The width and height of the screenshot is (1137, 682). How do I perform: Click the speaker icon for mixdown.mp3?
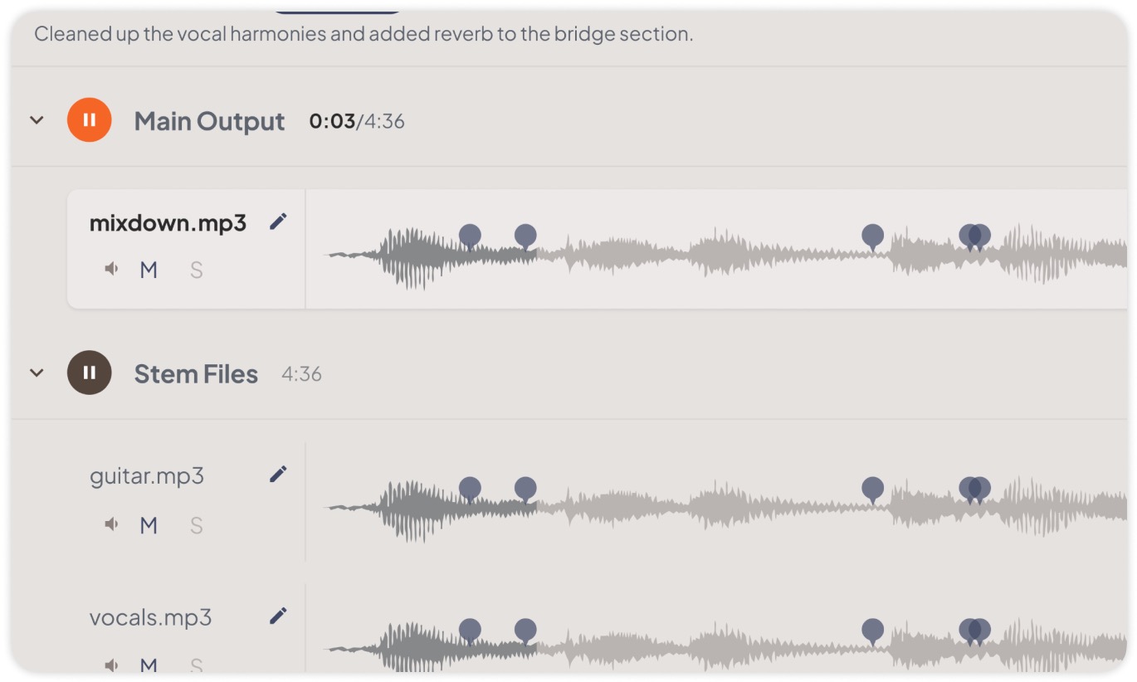tap(111, 269)
